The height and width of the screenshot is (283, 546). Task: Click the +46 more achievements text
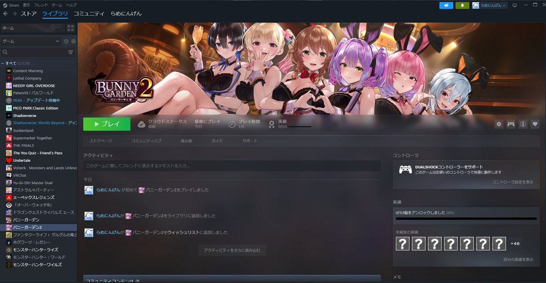515,244
